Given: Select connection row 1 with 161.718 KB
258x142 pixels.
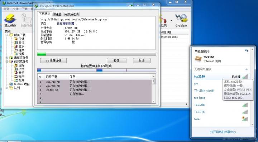Looking at the screenshot, I should 95,82.
